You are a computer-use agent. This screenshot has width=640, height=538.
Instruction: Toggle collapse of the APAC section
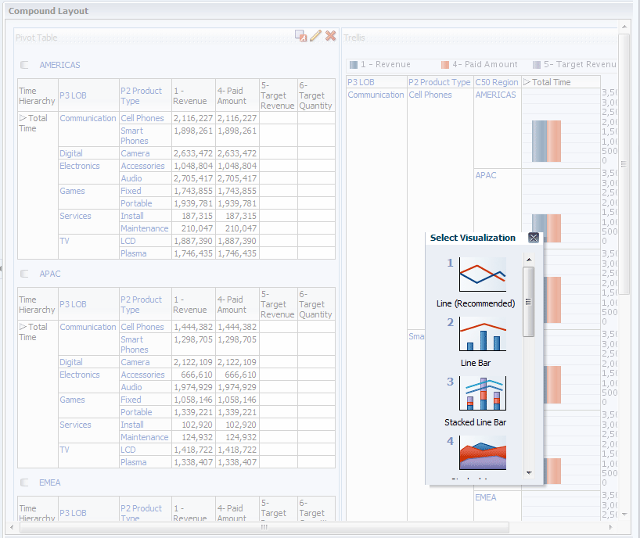[23, 274]
